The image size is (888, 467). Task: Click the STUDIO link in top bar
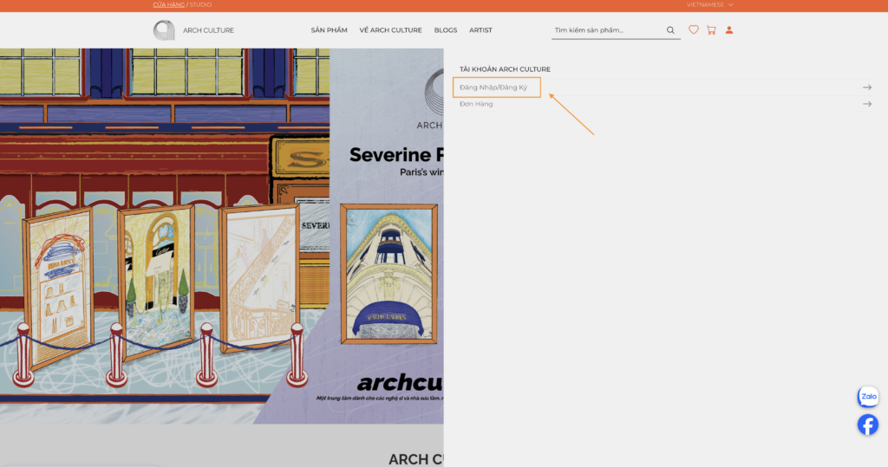(200, 4)
